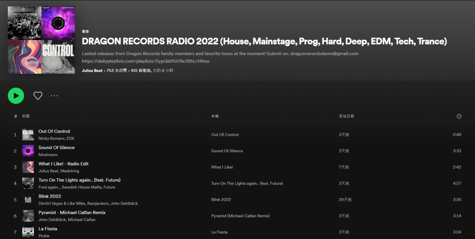Image resolution: width=475 pixels, height=239 pixels.
Task: Click the La Fiesta track cover
Action: pos(28,232)
